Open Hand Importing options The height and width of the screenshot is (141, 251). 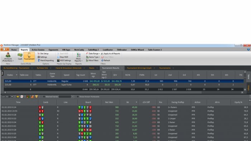pos(46,60)
